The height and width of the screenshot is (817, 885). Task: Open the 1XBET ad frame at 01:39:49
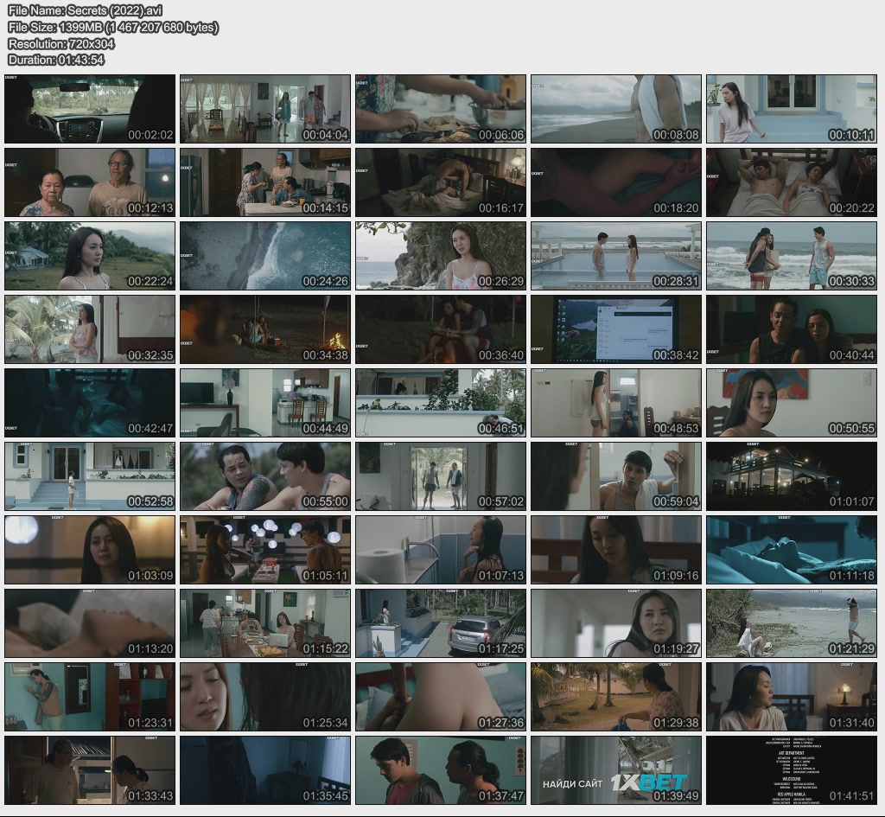pos(615,770)
